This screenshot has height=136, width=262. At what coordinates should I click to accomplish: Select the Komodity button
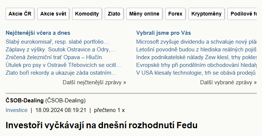87,14
